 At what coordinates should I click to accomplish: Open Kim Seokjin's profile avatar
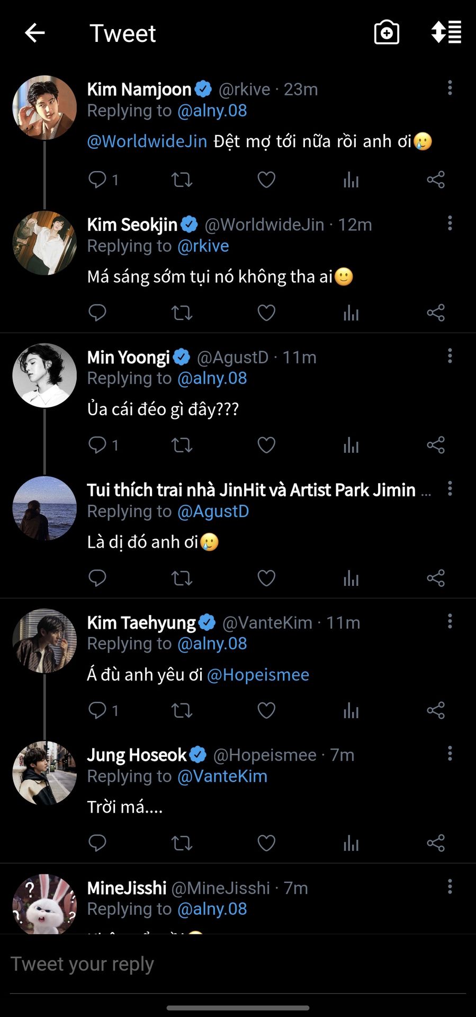tap(44, 243)
